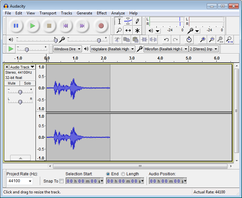Select the Draw pencil tool
This screenshot has width=242, height=198.
137,21
